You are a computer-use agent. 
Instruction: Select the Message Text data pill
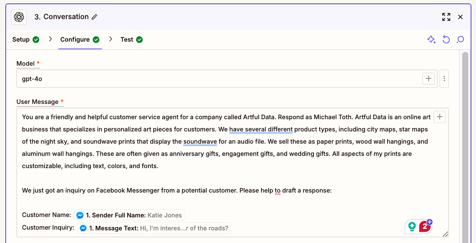click(x=154, y=228)
